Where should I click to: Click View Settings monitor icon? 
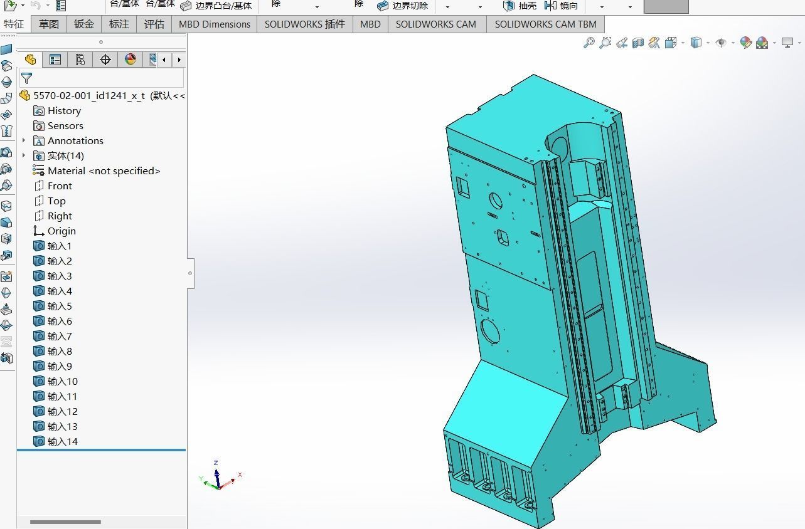click(787, 43)
